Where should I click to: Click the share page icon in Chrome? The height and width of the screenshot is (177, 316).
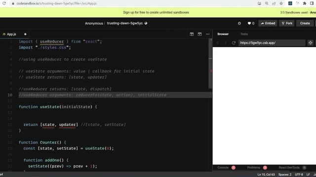(x=274, y=3)
